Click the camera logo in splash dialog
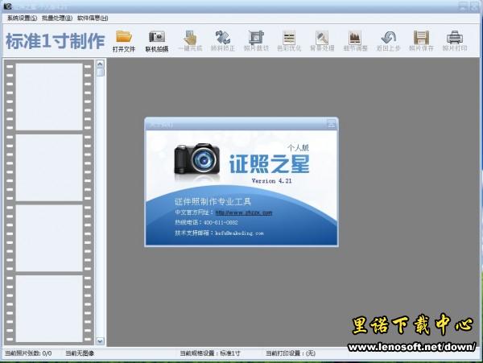The height and width of the screenshot is (363, 483). tap(197, 159)
